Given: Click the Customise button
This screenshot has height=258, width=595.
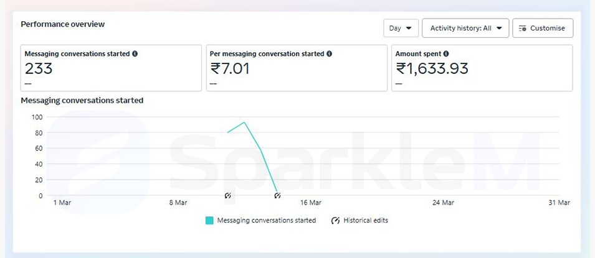Looking at the screenshot, I should click(x=543, y=28).
